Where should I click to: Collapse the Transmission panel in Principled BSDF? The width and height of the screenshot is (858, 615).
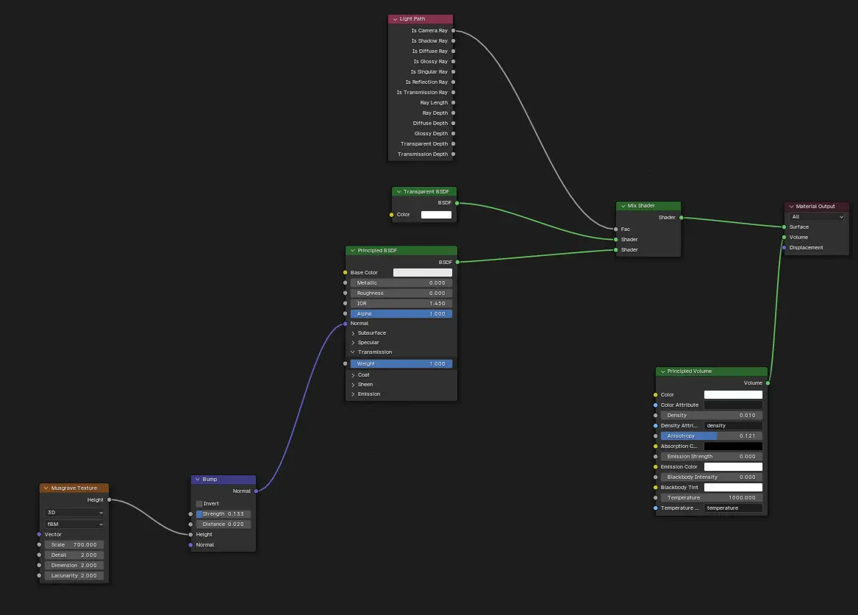coord(354,352)
